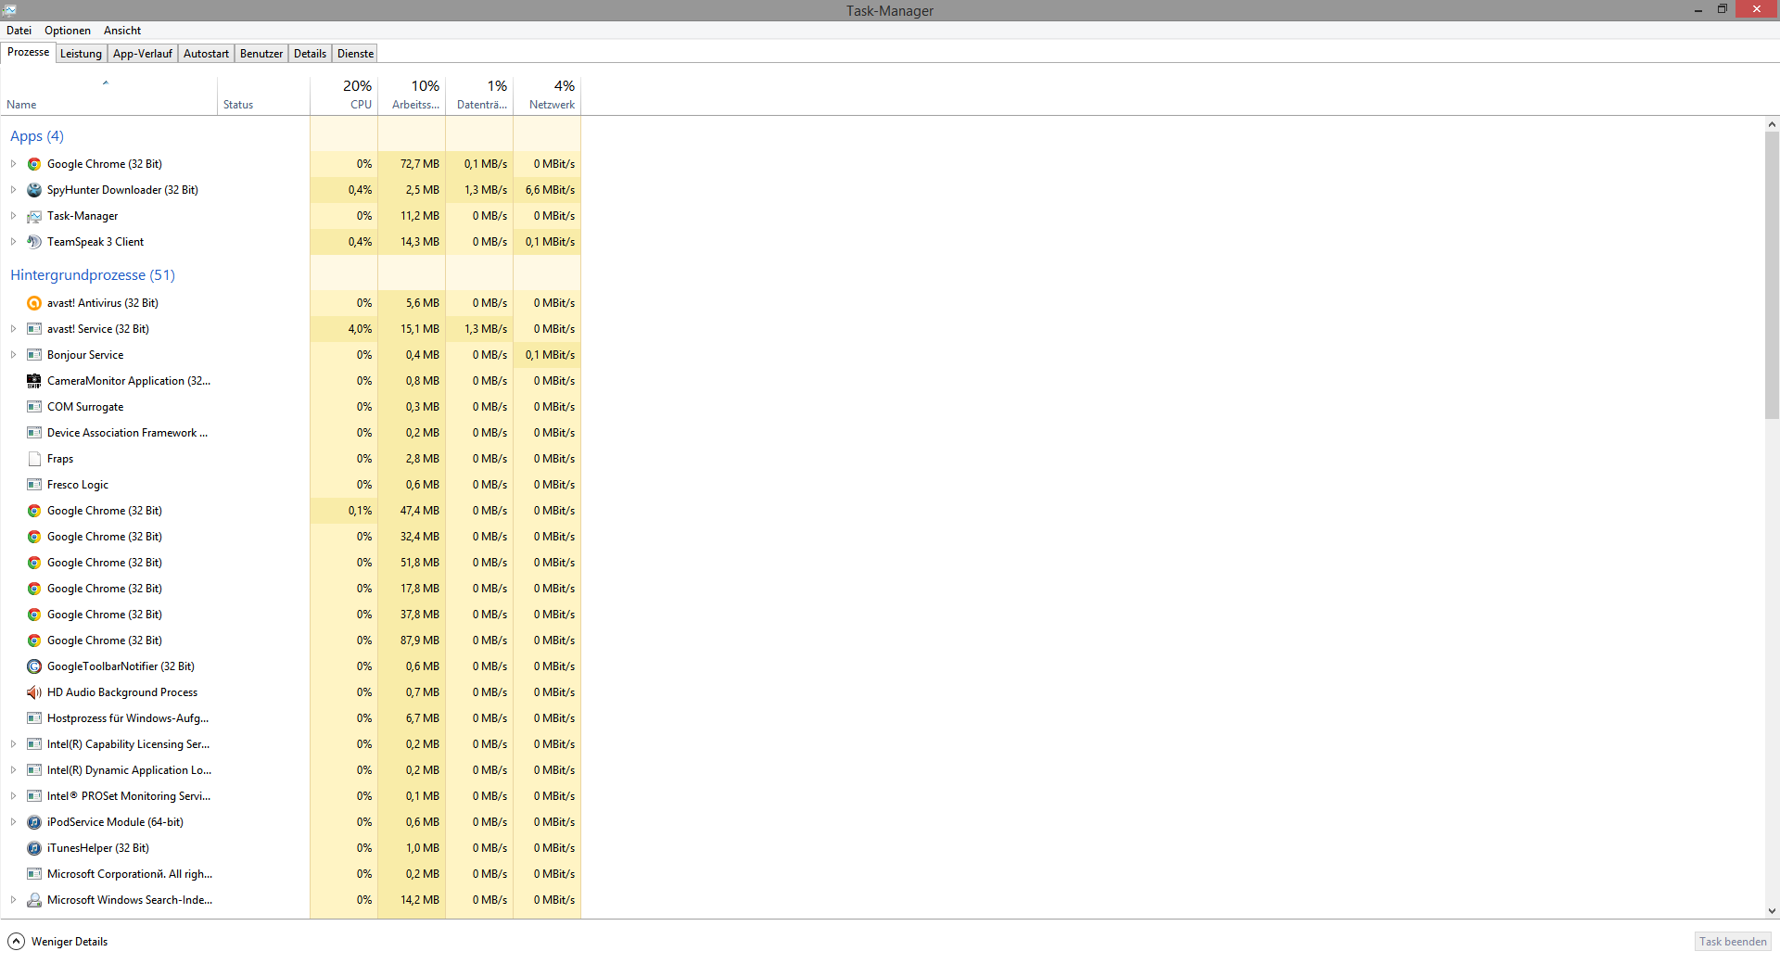The width and height of the screenshot is (1780, 964).
Task: Sort processes by CPU usage column
Action: pos(344,95)
